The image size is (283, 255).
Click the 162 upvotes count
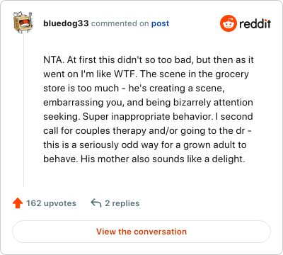(51, 203)
